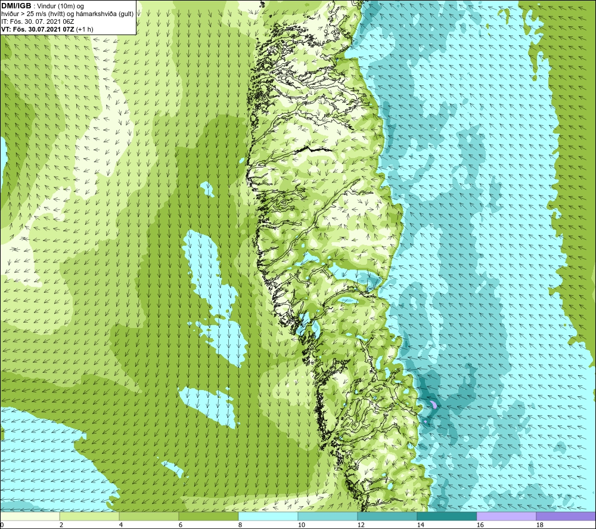
Task: Click the legend scale label 2
Action: point(61,525)
